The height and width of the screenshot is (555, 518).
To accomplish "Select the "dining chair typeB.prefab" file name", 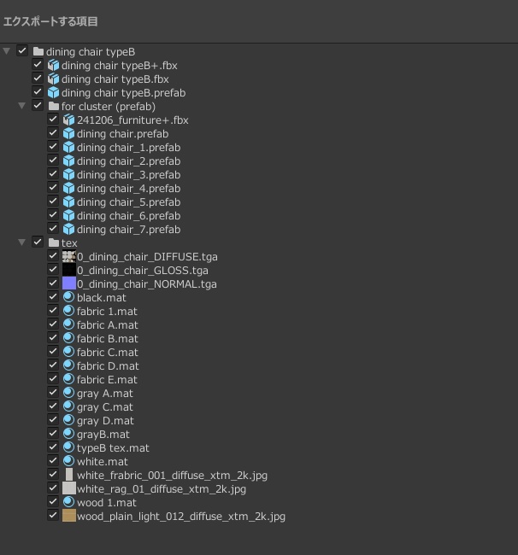I will [x=123, y=93].
